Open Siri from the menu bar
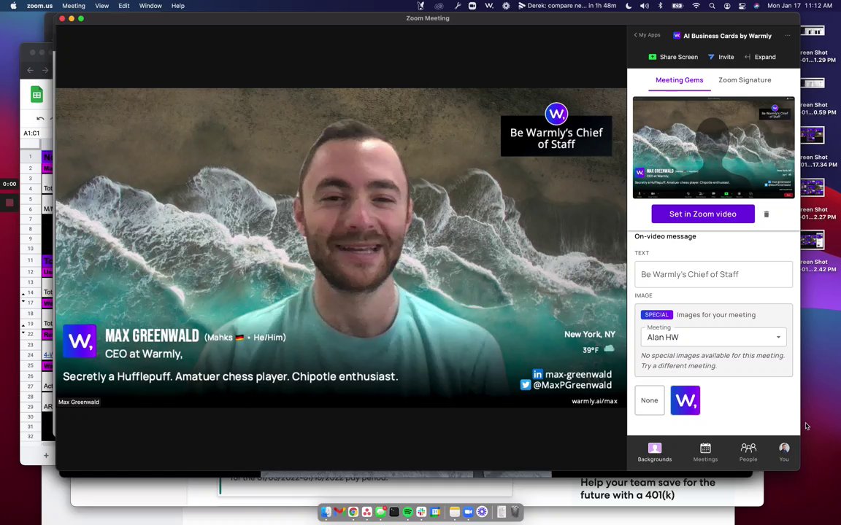 click(x=757, y=6)
